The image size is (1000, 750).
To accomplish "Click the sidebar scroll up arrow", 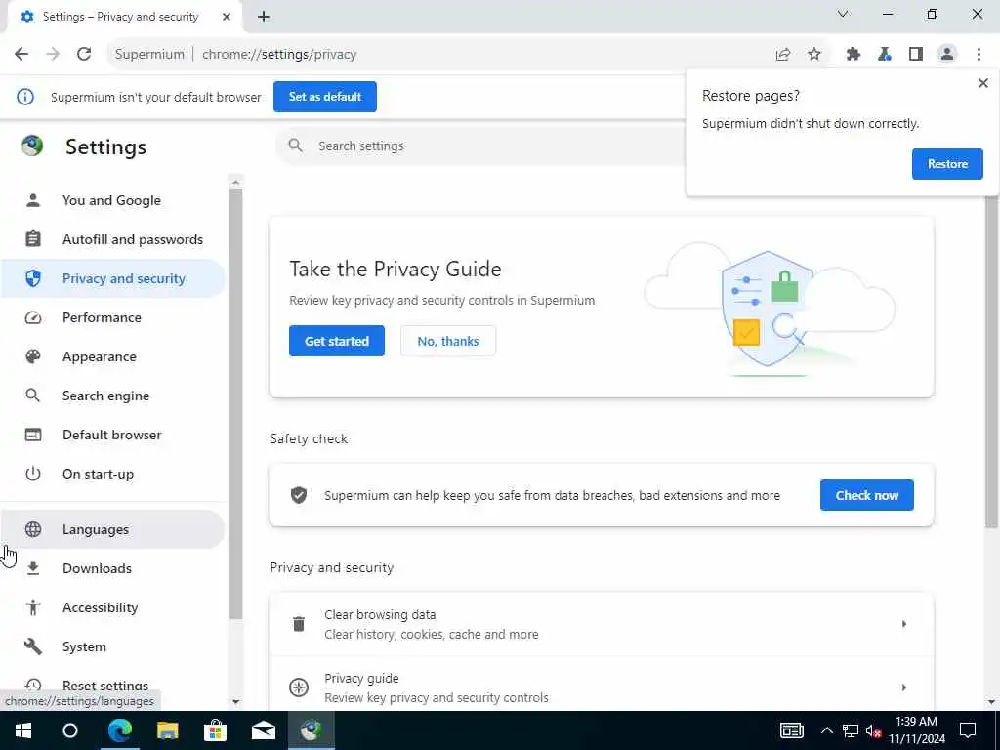I will 236,183.
